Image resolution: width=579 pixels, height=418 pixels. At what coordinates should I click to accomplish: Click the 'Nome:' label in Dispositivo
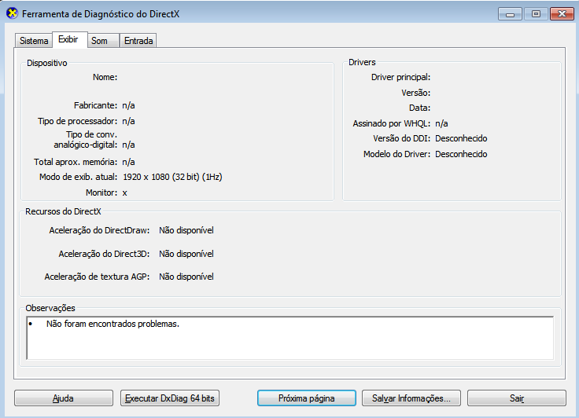105,77
